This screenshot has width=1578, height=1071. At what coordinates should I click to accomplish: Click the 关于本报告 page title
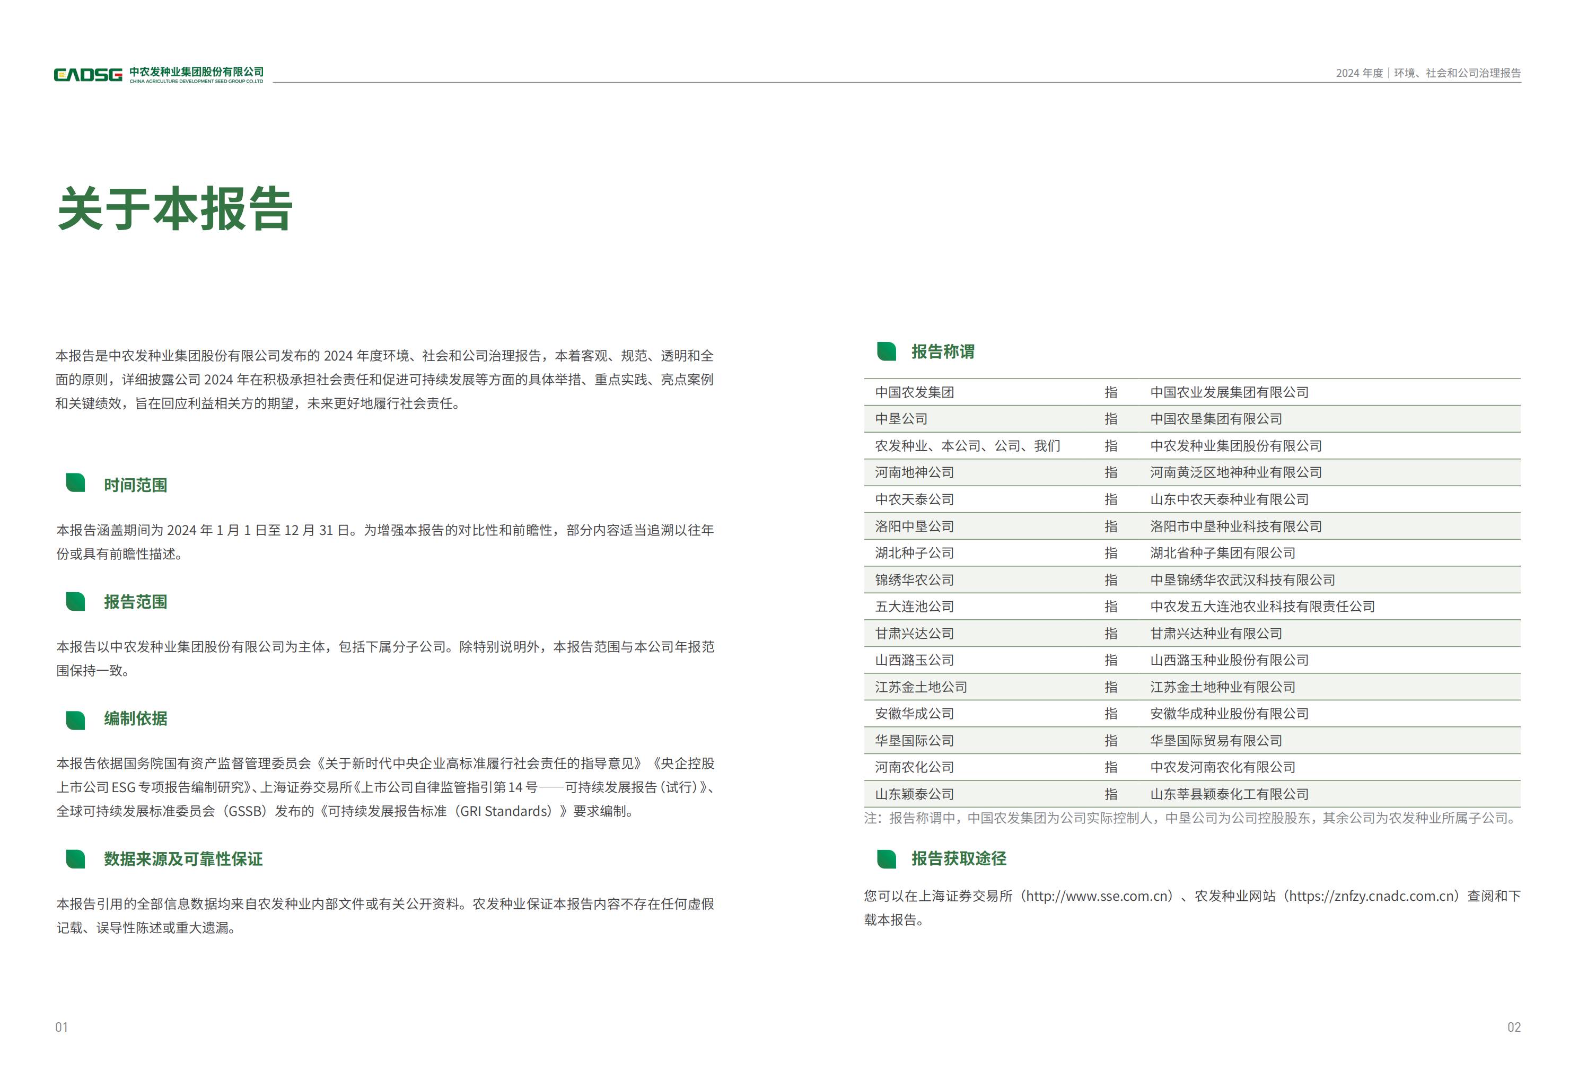click(x=175, y=208)
